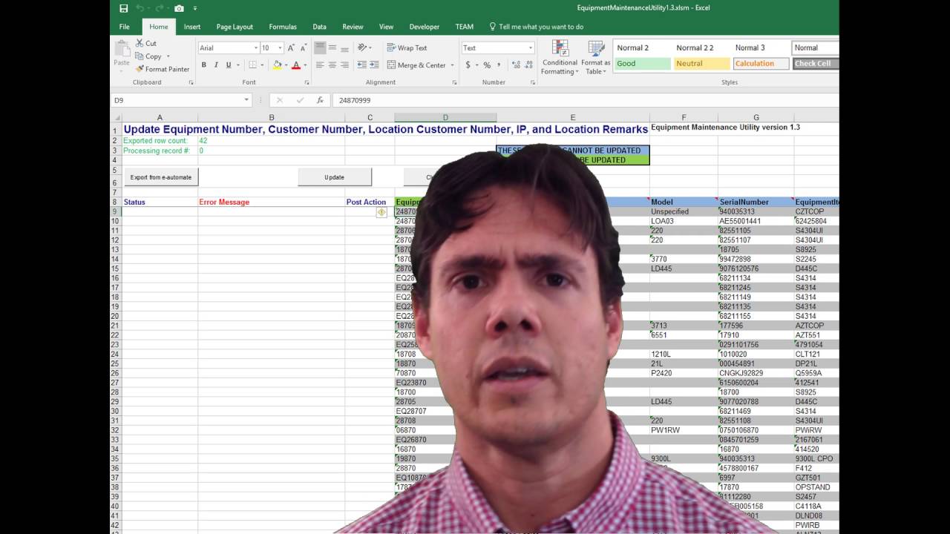Click Increase Decimal icon
The height and width of the screenshot is (534, 950).
click(514, 65)
